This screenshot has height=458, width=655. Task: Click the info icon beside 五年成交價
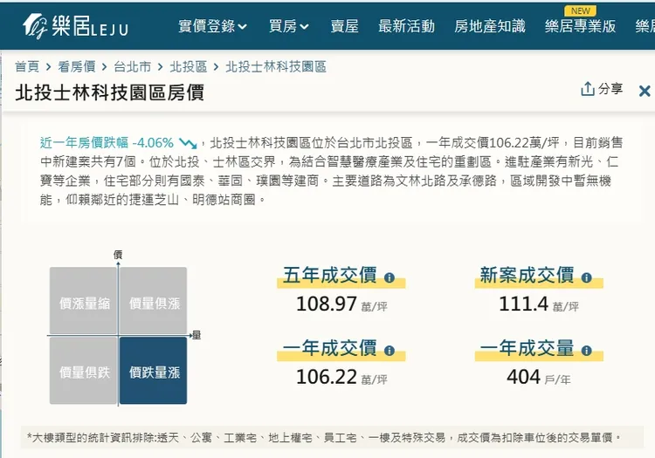(x=390, y=277)
